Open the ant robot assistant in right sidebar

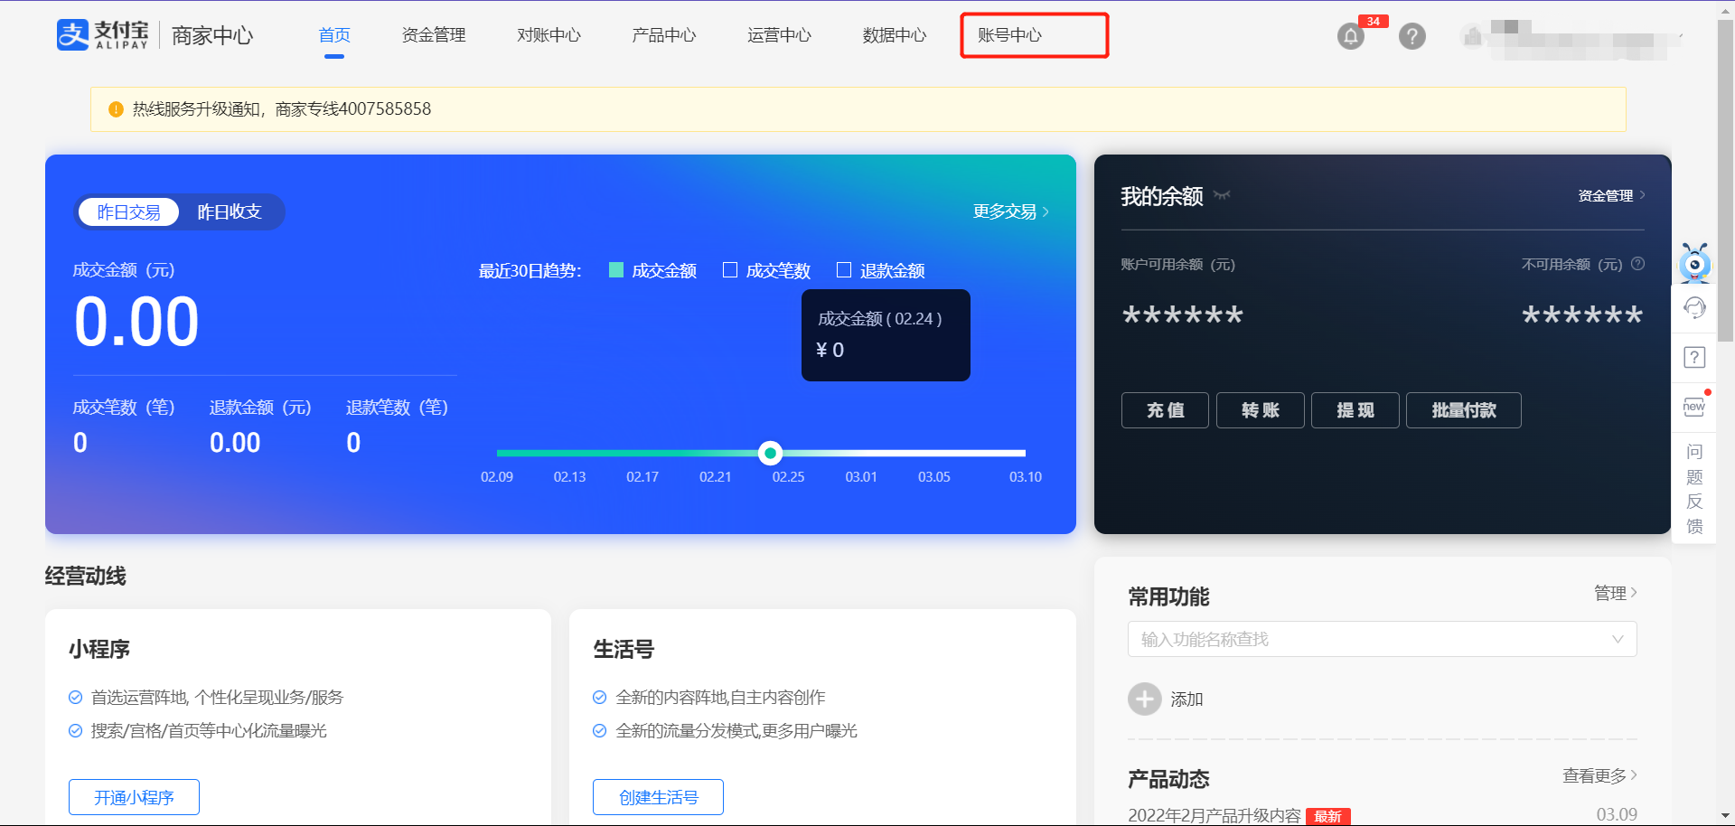[1695, 264]
